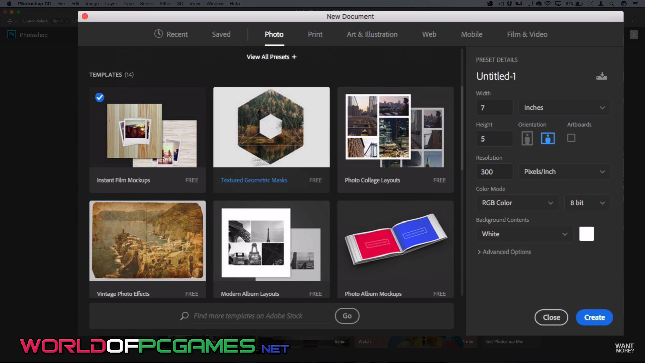Viewport: 645px width, 363px height.
Task: Open the Inches units dropdown
Action: [x=564, y=108]
